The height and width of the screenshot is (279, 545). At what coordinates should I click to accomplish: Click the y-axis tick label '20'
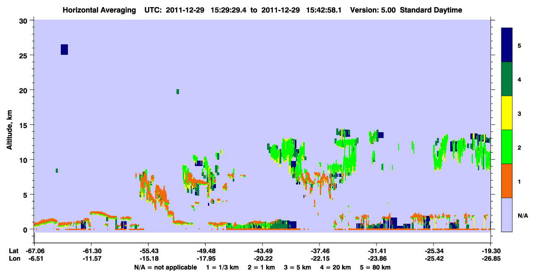(x=24, y=90)
